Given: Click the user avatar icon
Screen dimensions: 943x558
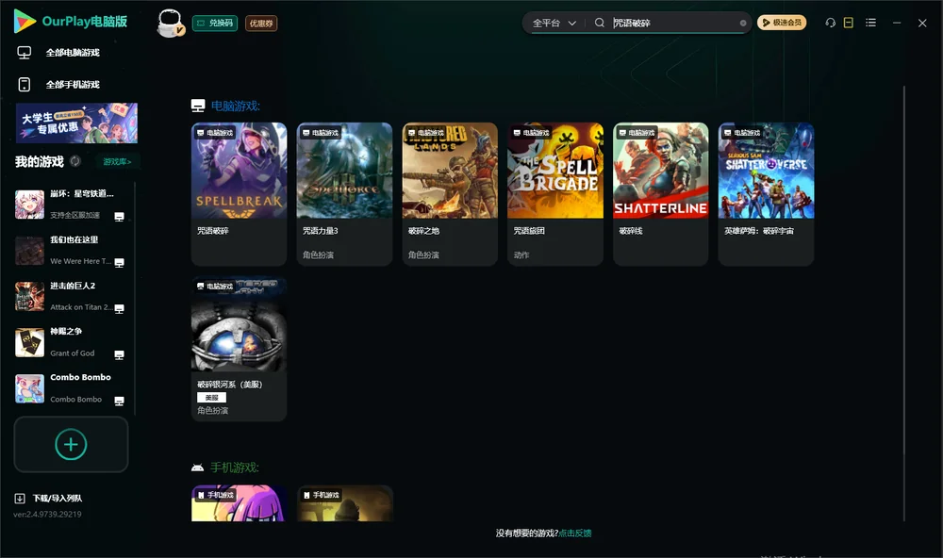Looking at the screenshot, I should [x=170, y=24].
